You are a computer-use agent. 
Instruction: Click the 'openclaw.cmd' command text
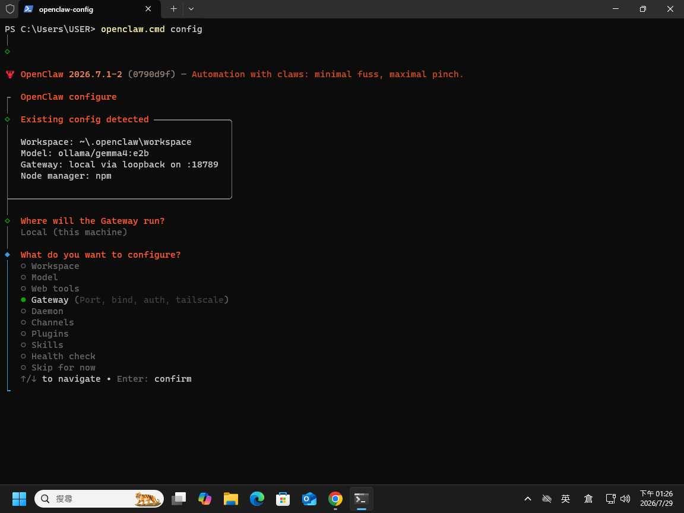[133, 29]
